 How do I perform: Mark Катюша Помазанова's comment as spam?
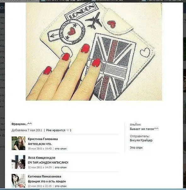(x=61, y=186)
